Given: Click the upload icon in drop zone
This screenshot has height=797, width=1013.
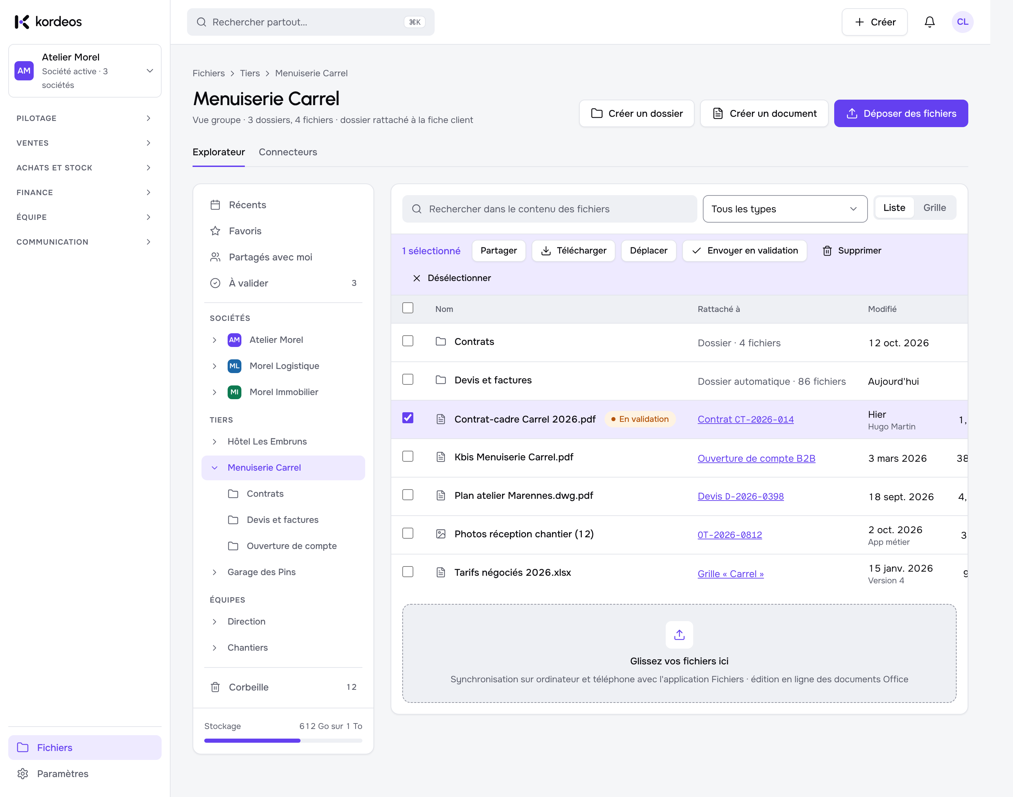Looking at the screenshot, I should 679,635.
